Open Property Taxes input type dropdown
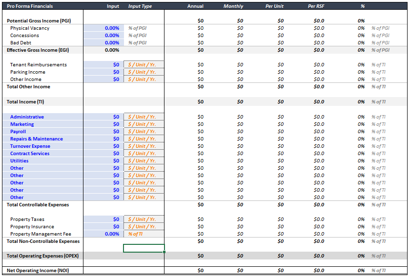 (x=144, y=219)
